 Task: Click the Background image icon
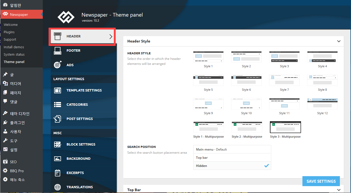point(58,159)
